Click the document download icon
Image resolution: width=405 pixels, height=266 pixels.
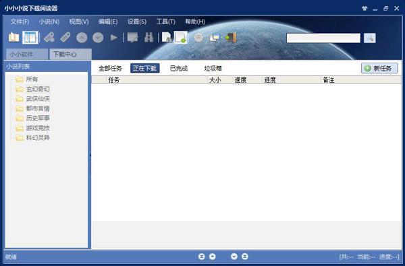tap(181, 38)
